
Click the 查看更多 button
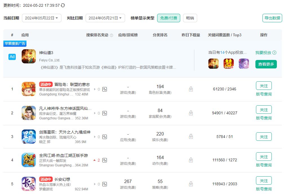(266, 64)
